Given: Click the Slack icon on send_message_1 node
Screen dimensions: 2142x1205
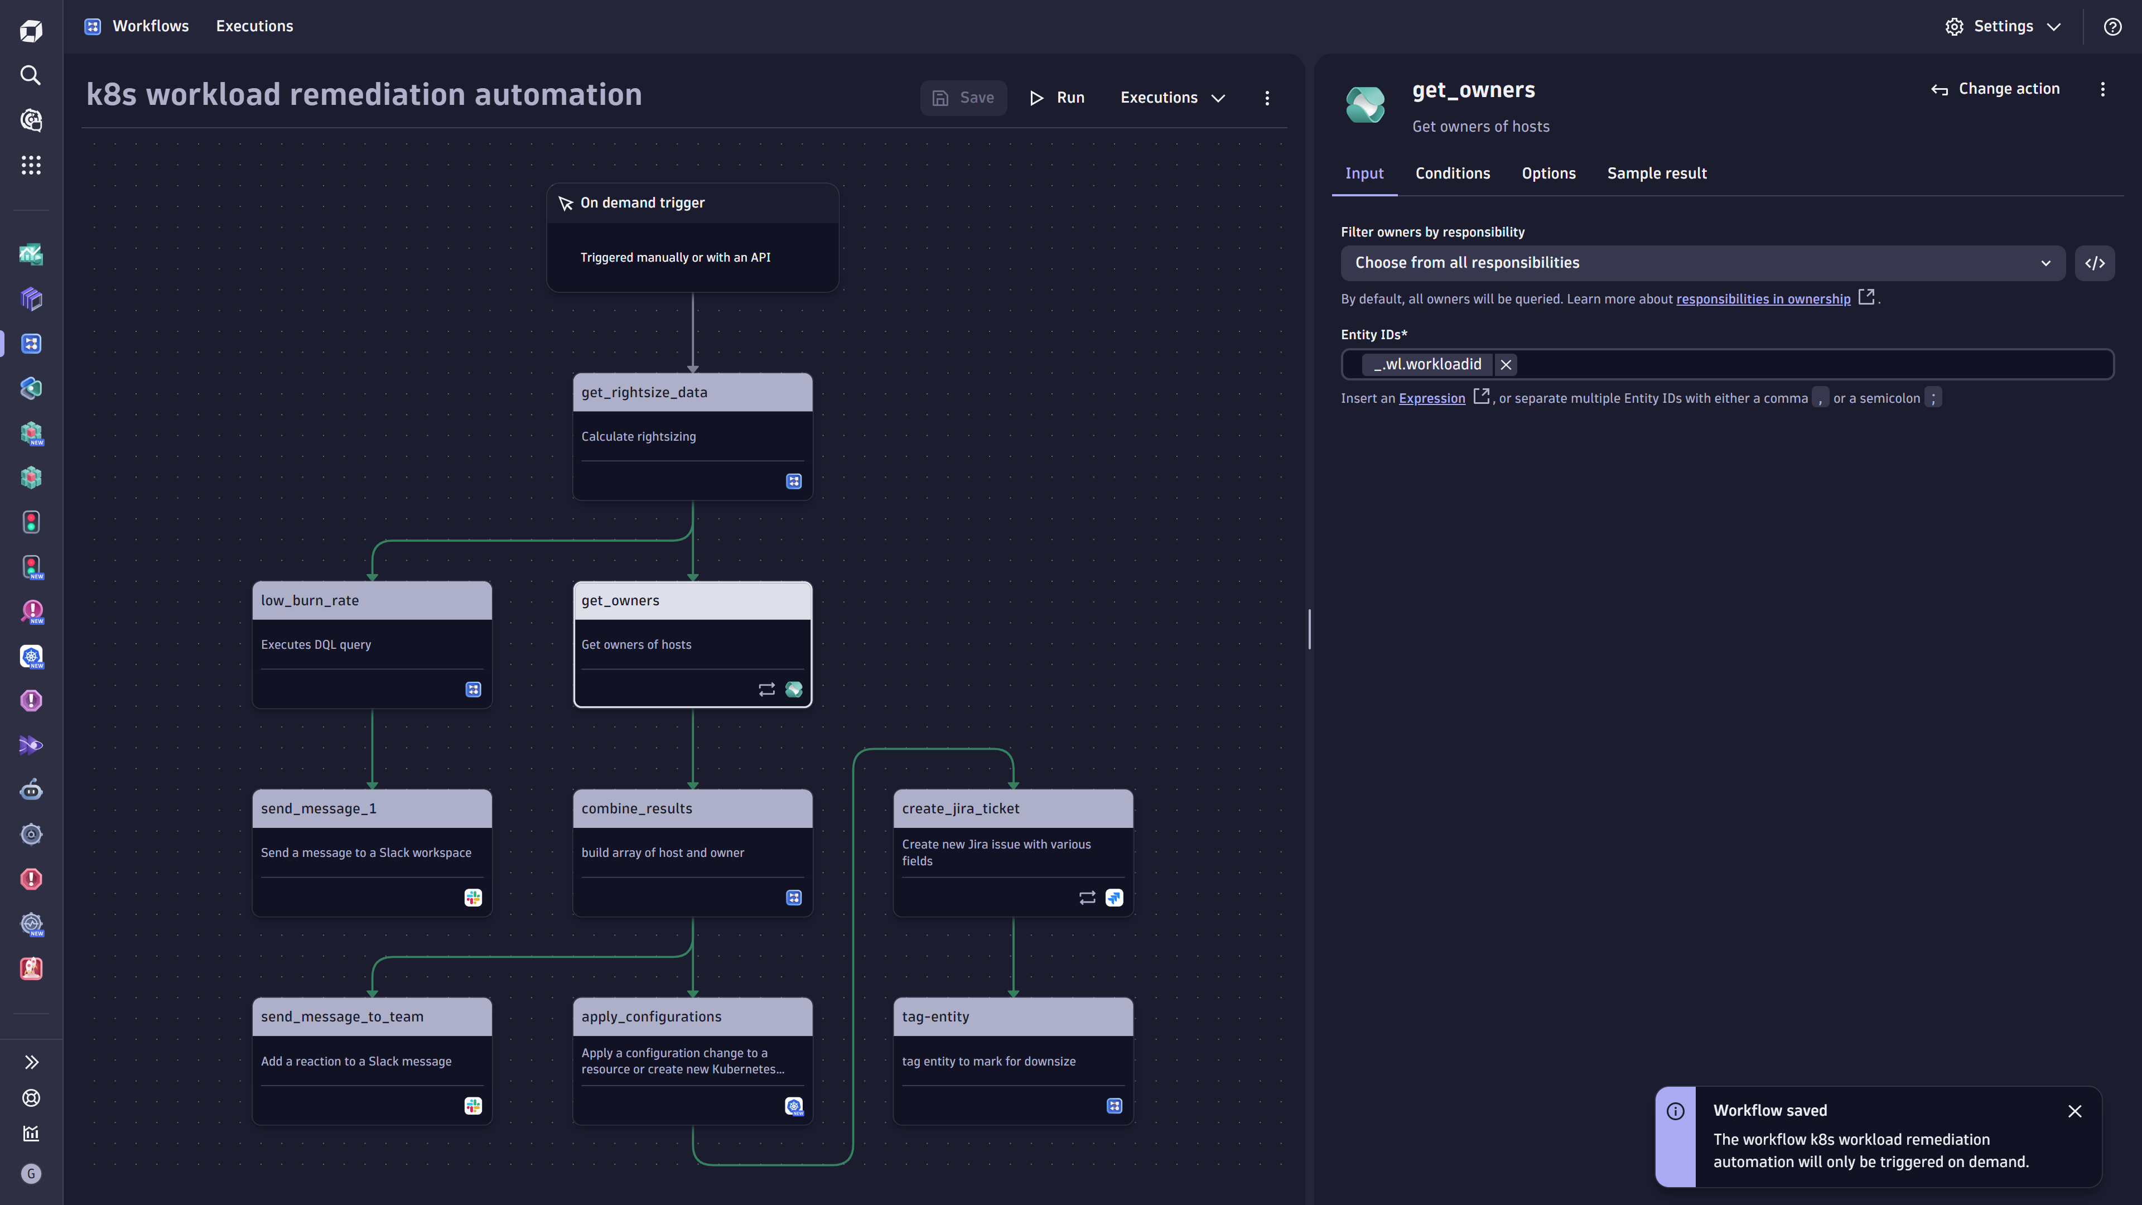Looking at the screenshot, I should pyautogui.click(x=473, y=897).
